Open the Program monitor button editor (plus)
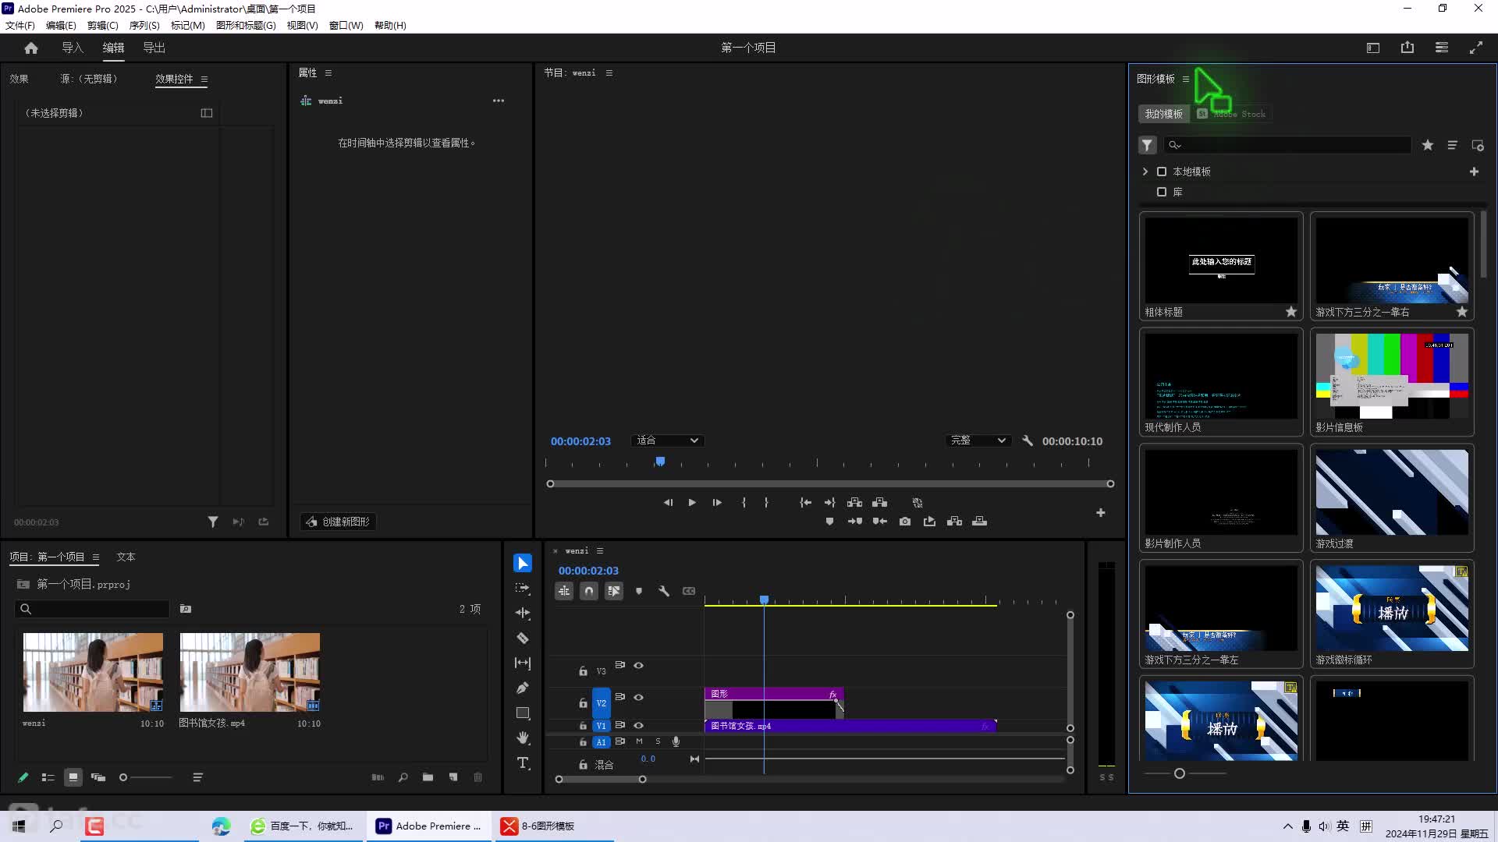The width and height of the screenshot is (1498, 842). click(1101, 512)
